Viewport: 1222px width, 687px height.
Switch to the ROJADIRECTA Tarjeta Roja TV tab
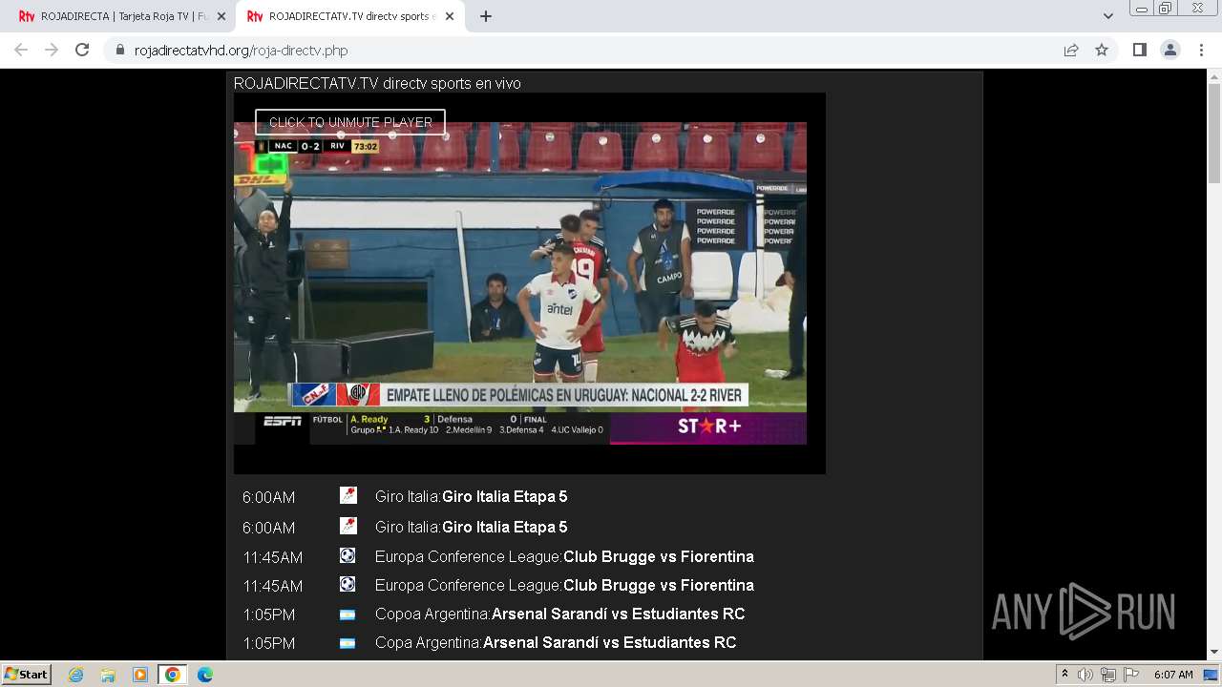tap(121, 16)
